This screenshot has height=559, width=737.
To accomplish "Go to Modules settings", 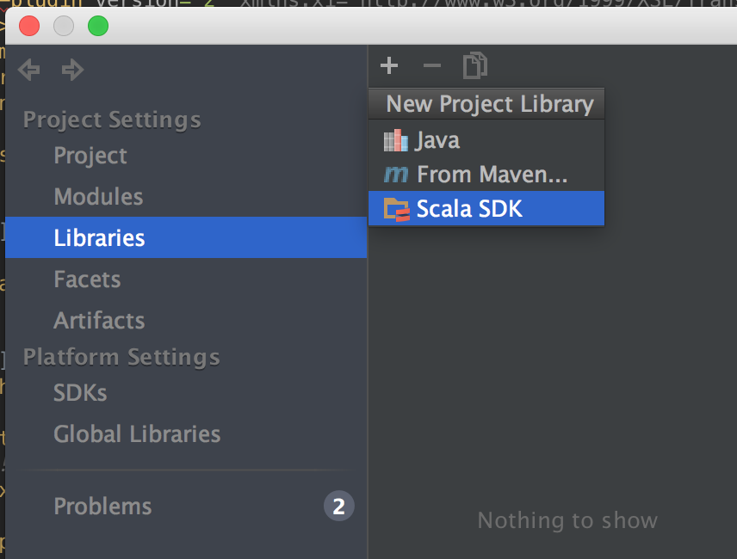I will [98, 197].
